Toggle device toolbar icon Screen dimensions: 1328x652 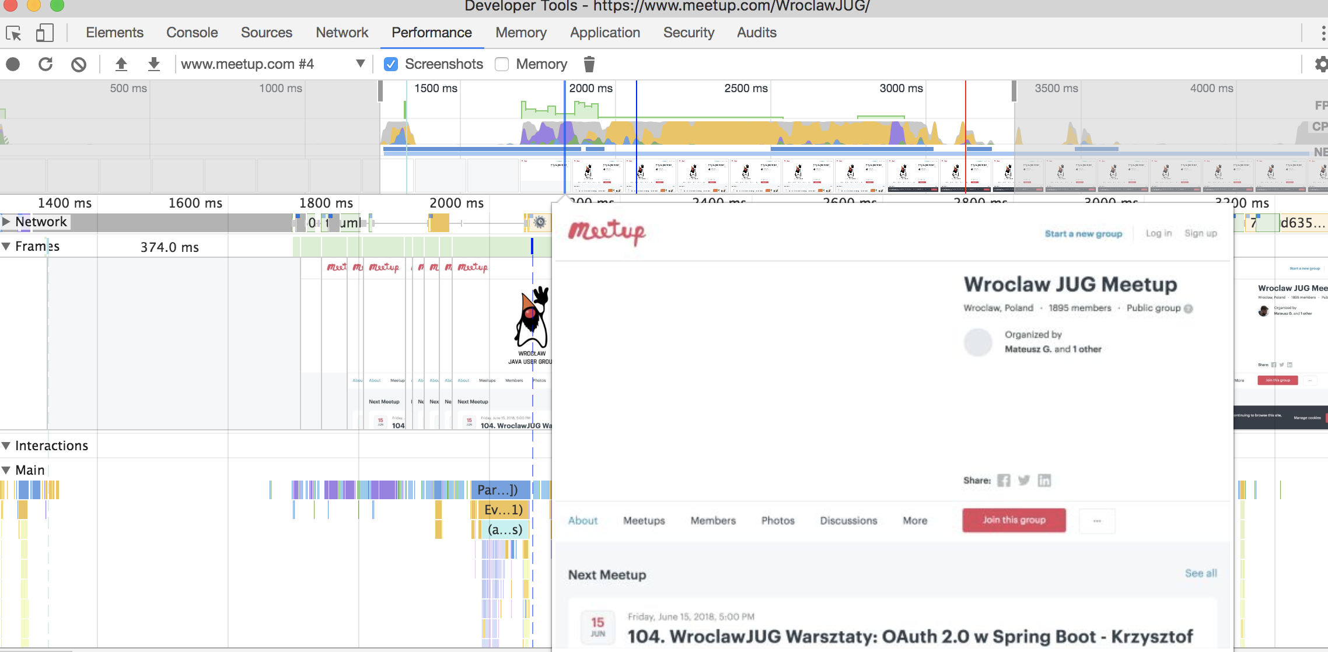44,33
